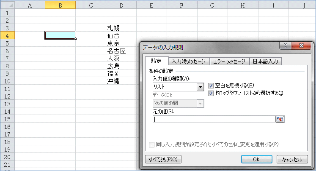Switch to the 入力時メッセージ tab
The width and height of the screenshot is (316, 171).
coord(189,61)
